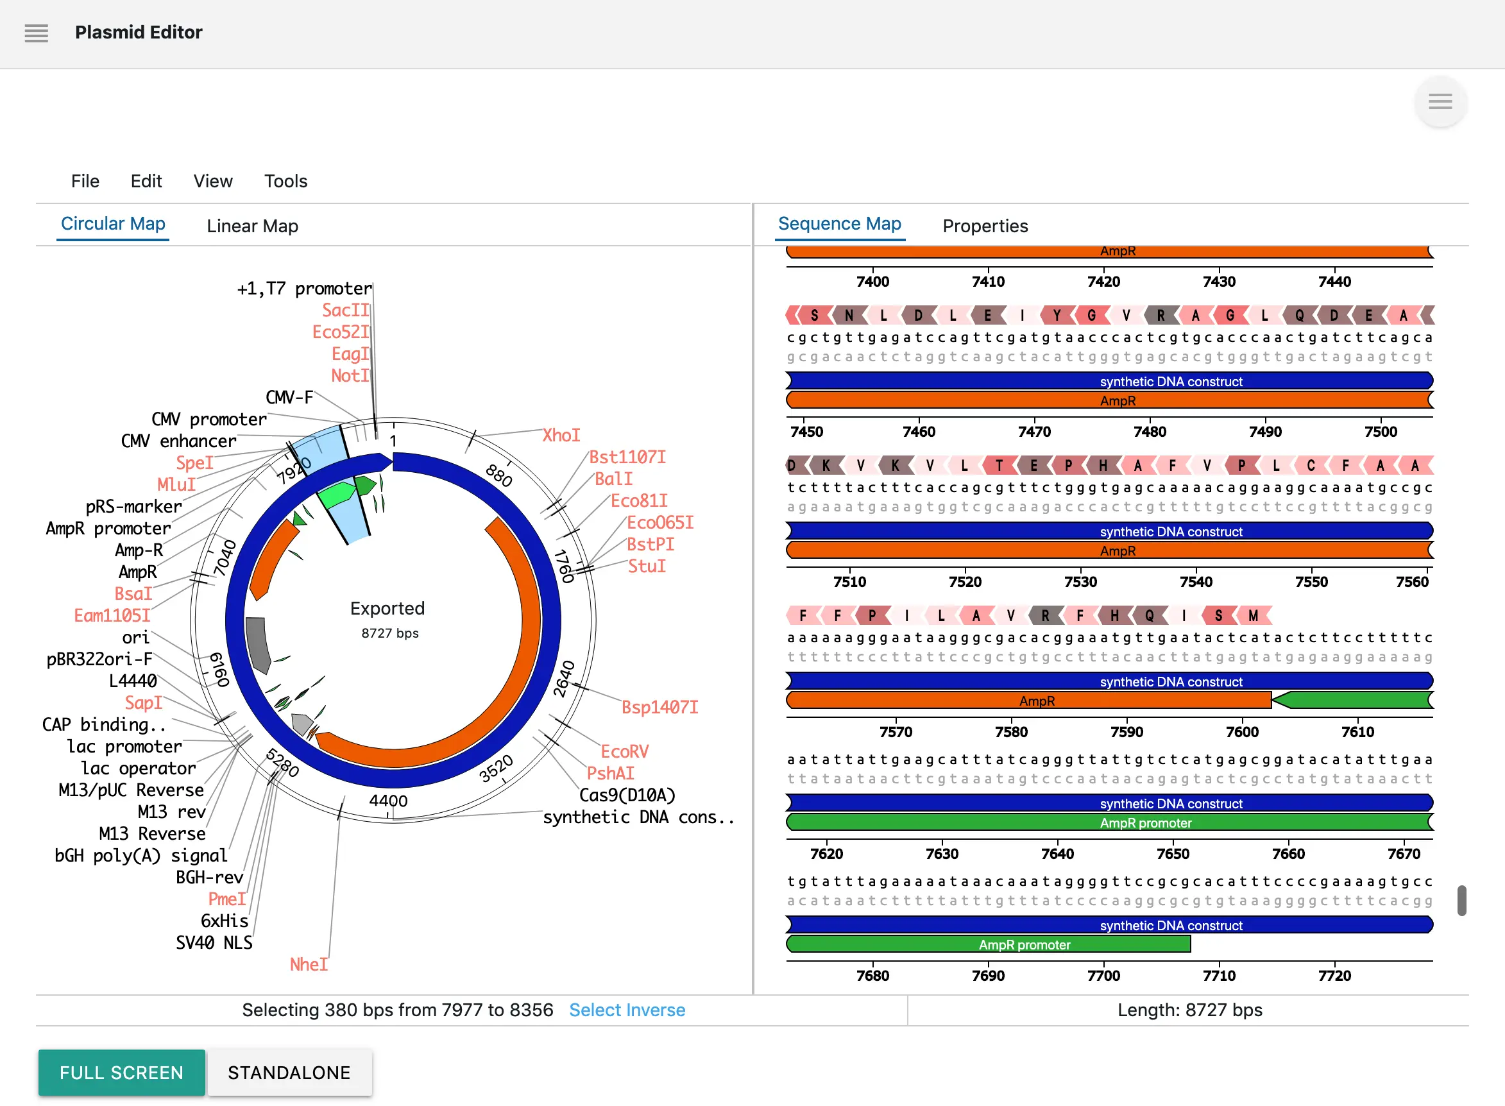Switch to the Linear Map tab

(252, 226)
